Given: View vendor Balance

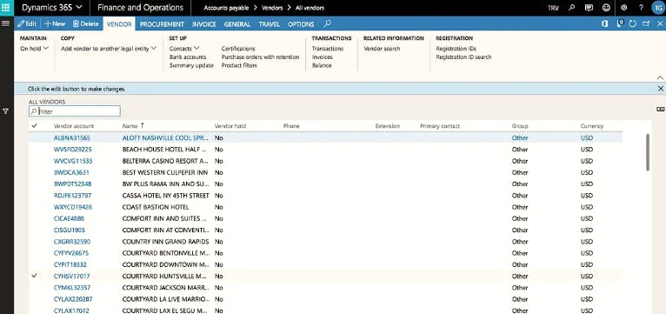Looking at the screenshot, I should [322, 65].
